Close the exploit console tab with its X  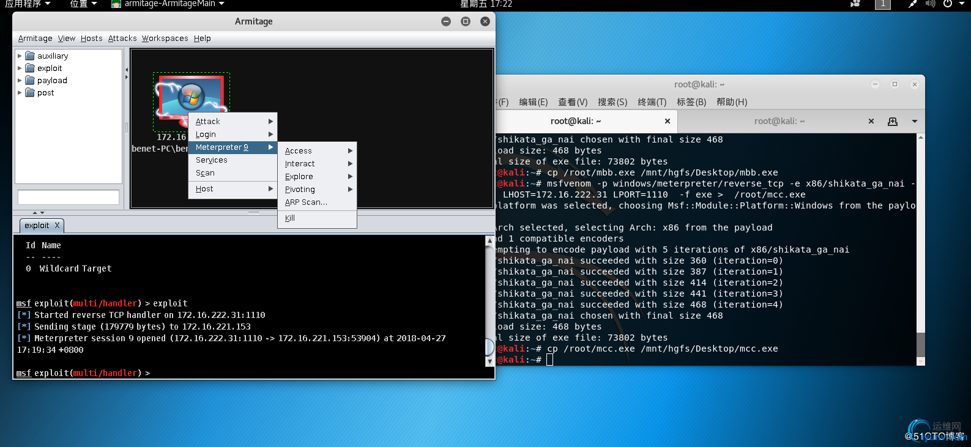(58, 225)
